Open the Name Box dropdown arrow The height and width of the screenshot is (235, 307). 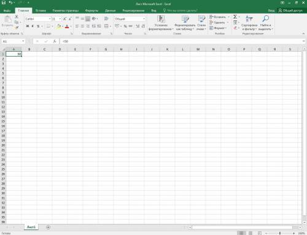pyautogui.click(x=23, y=41)
